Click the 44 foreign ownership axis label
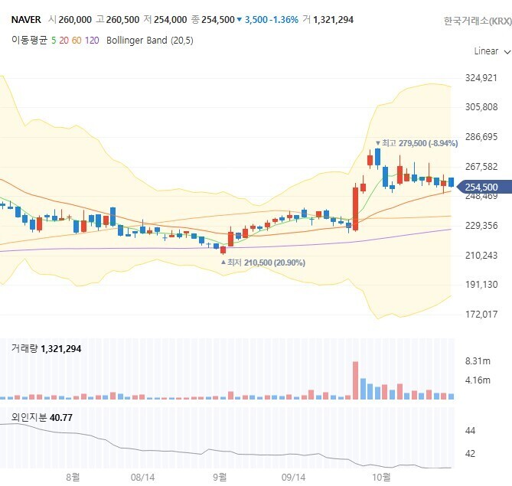Image resolution: width=512 pixels, height=486 pixels. click(470, 431)
